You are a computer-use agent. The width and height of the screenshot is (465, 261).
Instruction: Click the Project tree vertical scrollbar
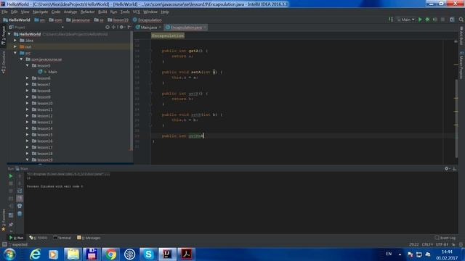[x=131, y=90]
